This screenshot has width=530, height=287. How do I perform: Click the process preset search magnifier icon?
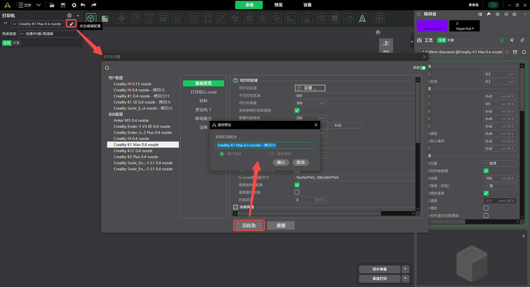pyautogui.click(x=524, y=52)
